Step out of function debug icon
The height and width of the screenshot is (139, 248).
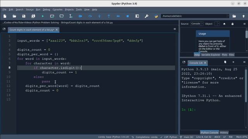click(x=109, y=16)
